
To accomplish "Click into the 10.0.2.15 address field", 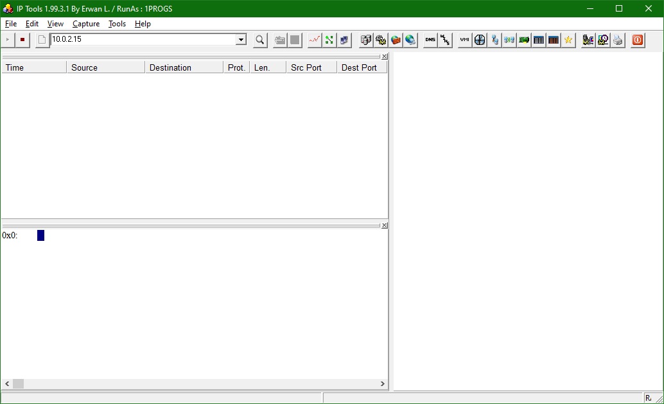I will [143, 39].
